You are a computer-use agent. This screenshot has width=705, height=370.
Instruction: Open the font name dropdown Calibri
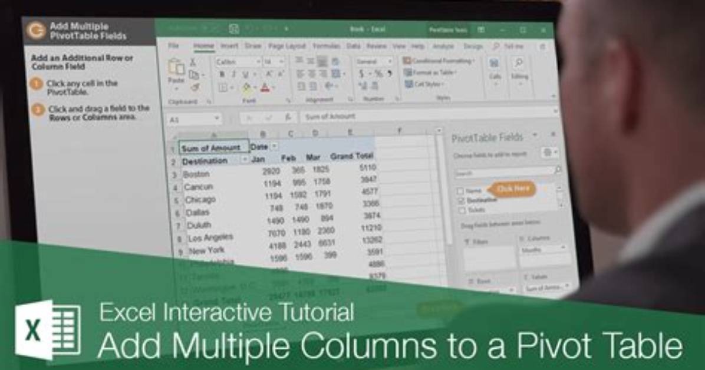coord(259,62)
